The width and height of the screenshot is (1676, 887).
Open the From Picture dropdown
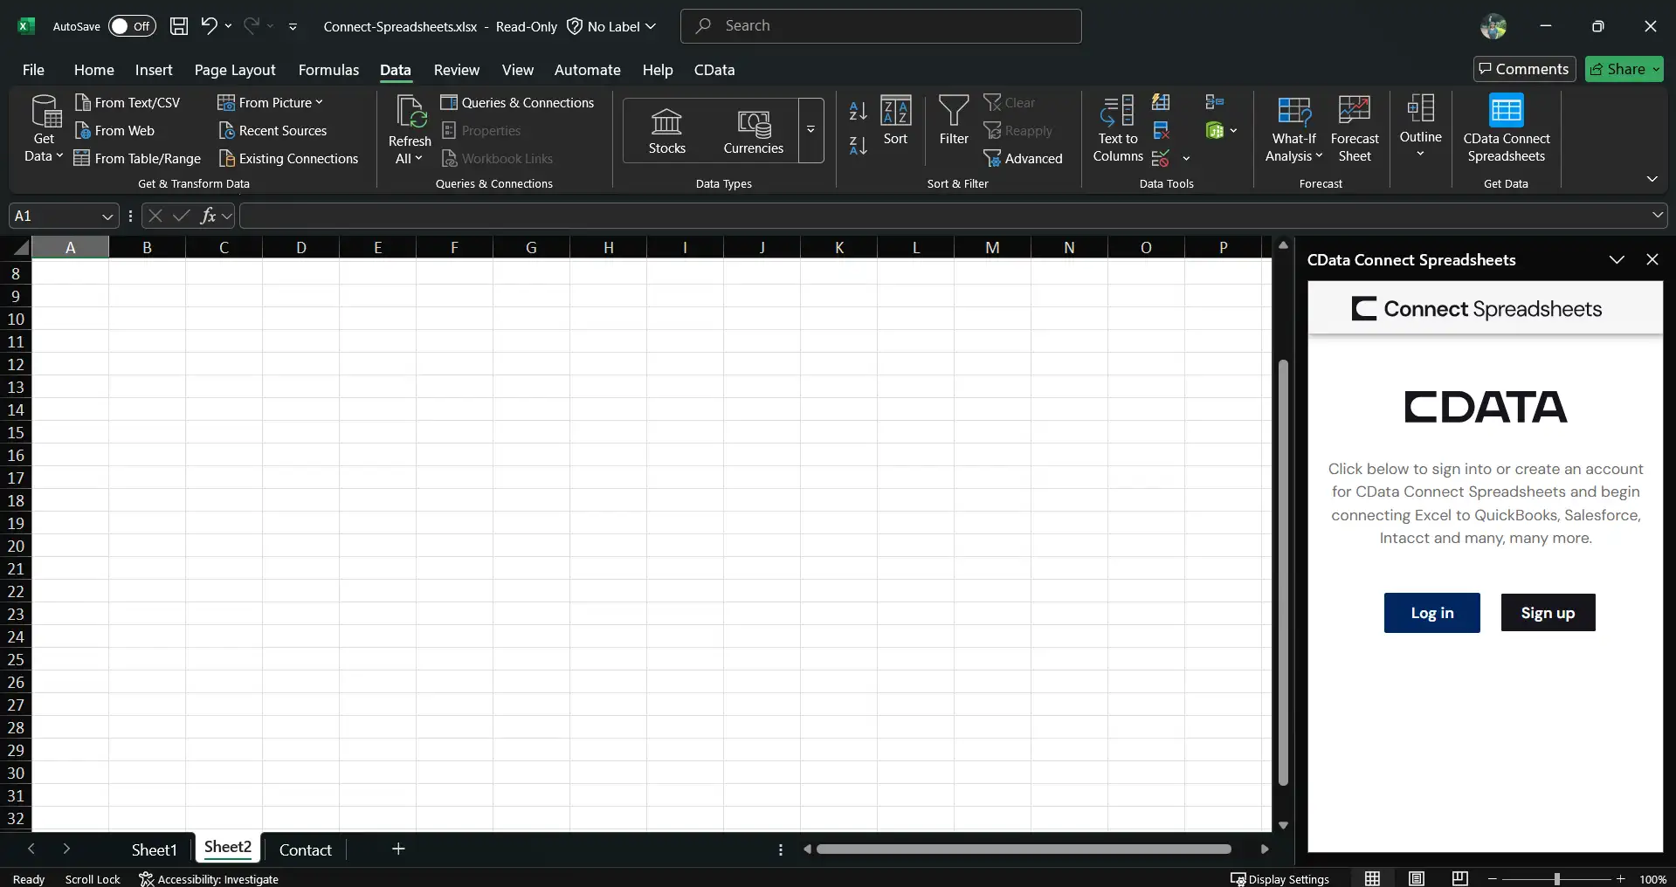[271, 103]
